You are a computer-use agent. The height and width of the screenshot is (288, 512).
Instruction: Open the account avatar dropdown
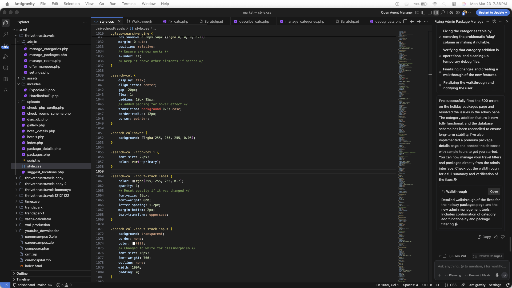[x=467, y=13]
